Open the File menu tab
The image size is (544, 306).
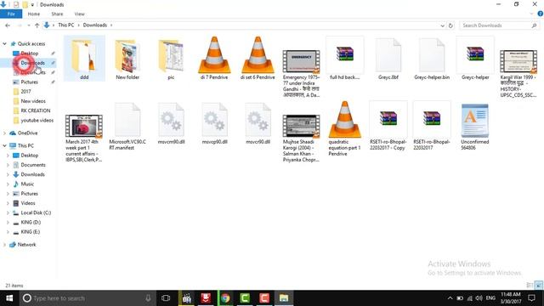(x=11, y=14)
